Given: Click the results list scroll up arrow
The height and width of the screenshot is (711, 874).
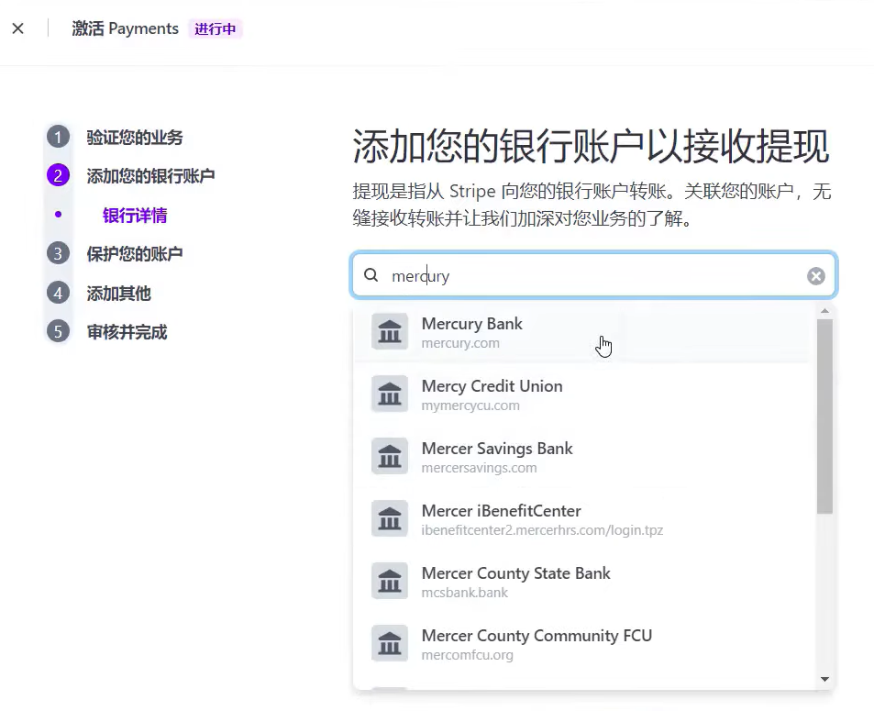Looking at the screenshot, I should click(825, 311).
